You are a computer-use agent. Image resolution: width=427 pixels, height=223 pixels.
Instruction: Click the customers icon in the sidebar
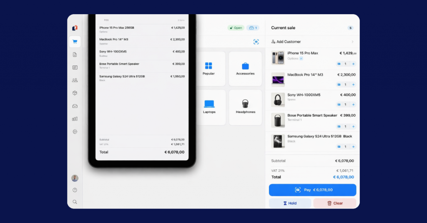click(75, 80)
